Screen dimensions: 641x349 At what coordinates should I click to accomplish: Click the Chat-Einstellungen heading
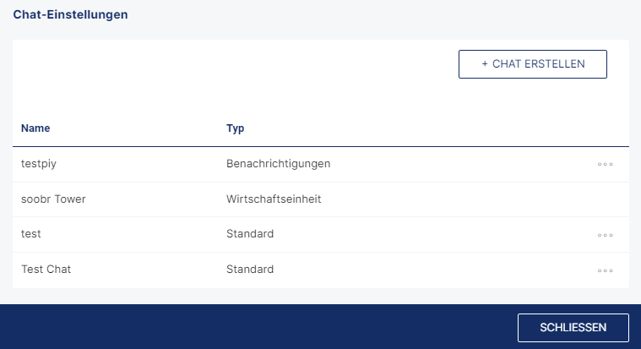pyautogui.click(x=70, y=14)
